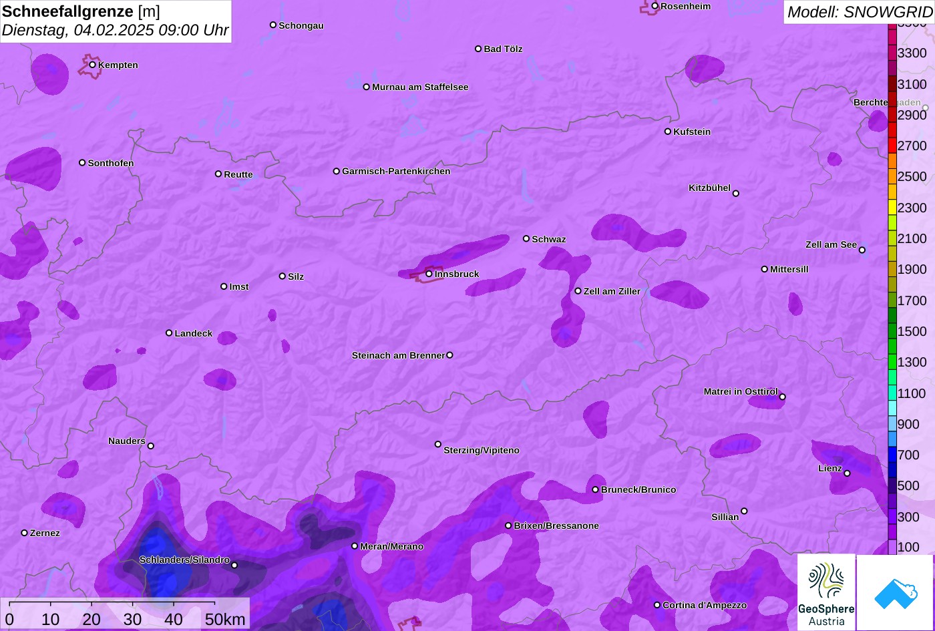The width and height of the screenshot is (935, 631).
Task: Click the 50km scale bar label
Action: coord(225,619)
